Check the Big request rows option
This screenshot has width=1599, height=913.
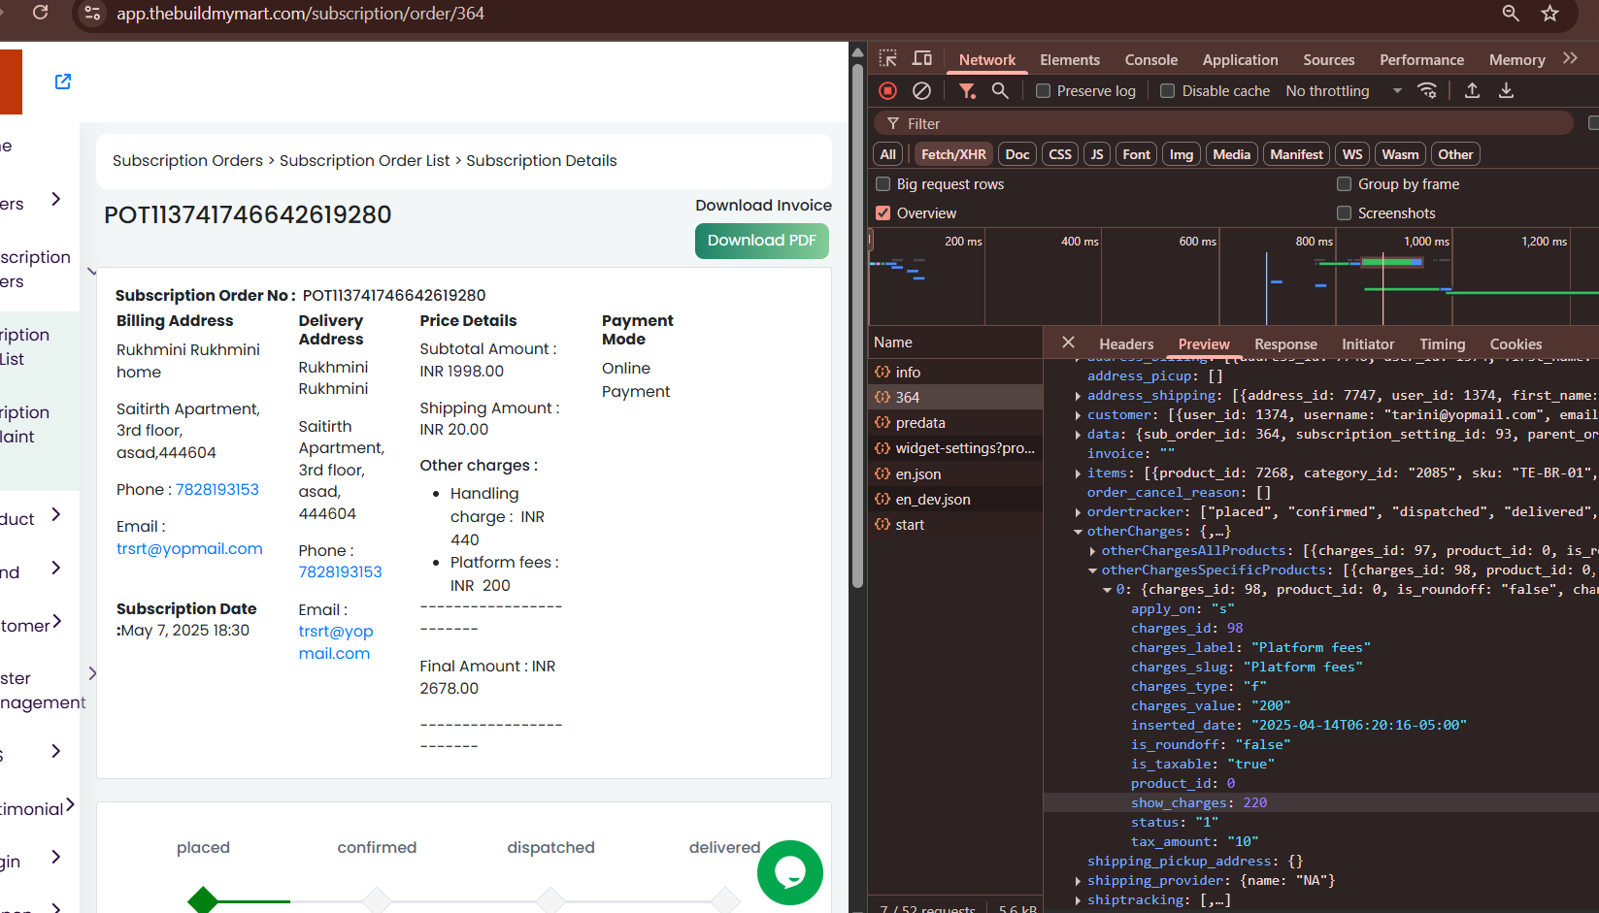(883, 183)
